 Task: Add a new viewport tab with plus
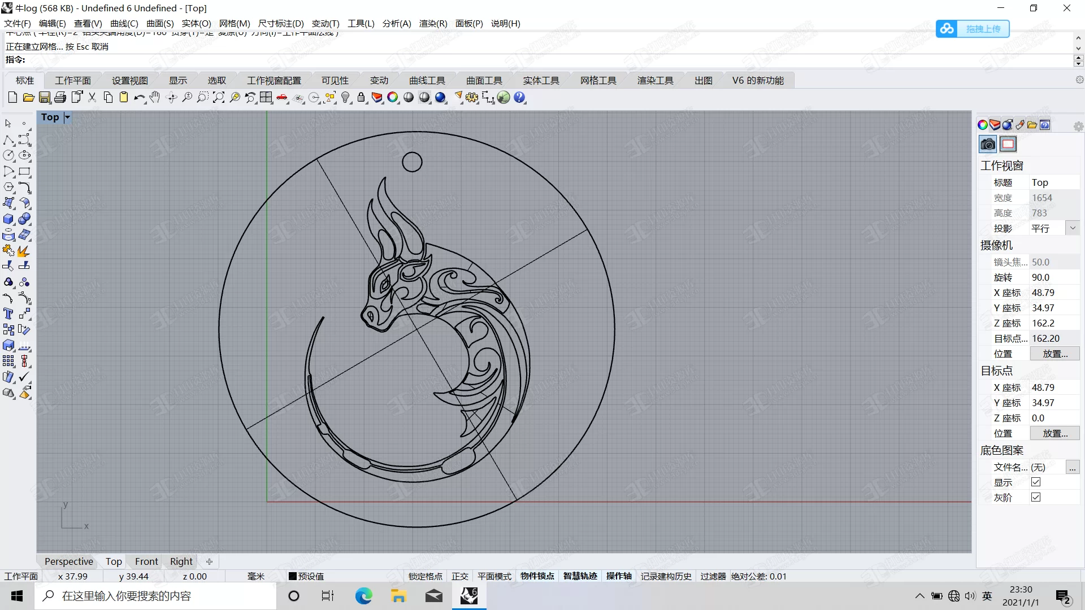(x=209, y=561)
